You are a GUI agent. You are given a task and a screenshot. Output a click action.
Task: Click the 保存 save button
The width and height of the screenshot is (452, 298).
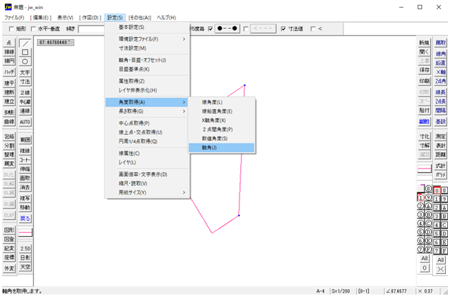pos(424,70)
